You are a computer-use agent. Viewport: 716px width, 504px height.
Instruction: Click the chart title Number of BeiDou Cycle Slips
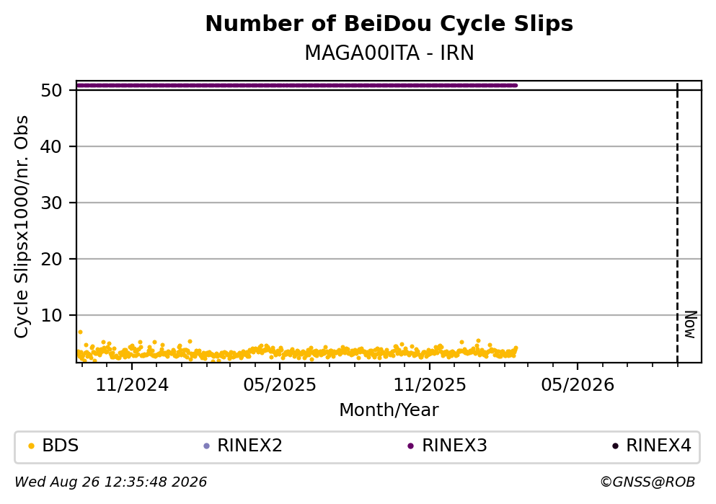click(389, 24)
